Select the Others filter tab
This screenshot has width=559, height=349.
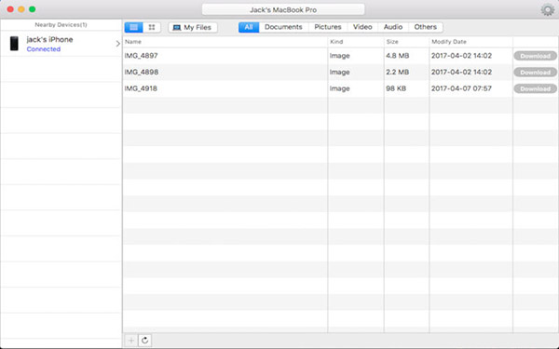pos(426,27)
